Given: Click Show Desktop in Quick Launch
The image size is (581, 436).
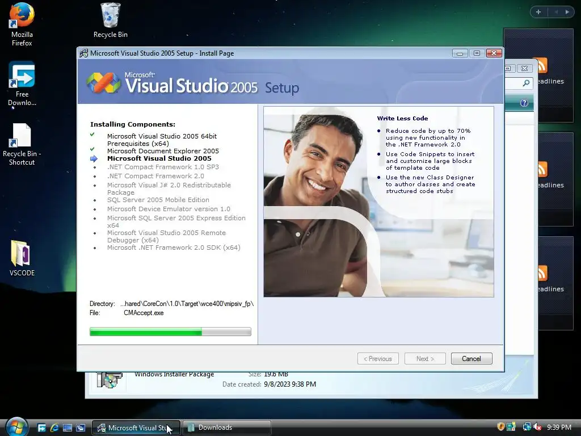Looking at the screenshot, I should 68,427.
